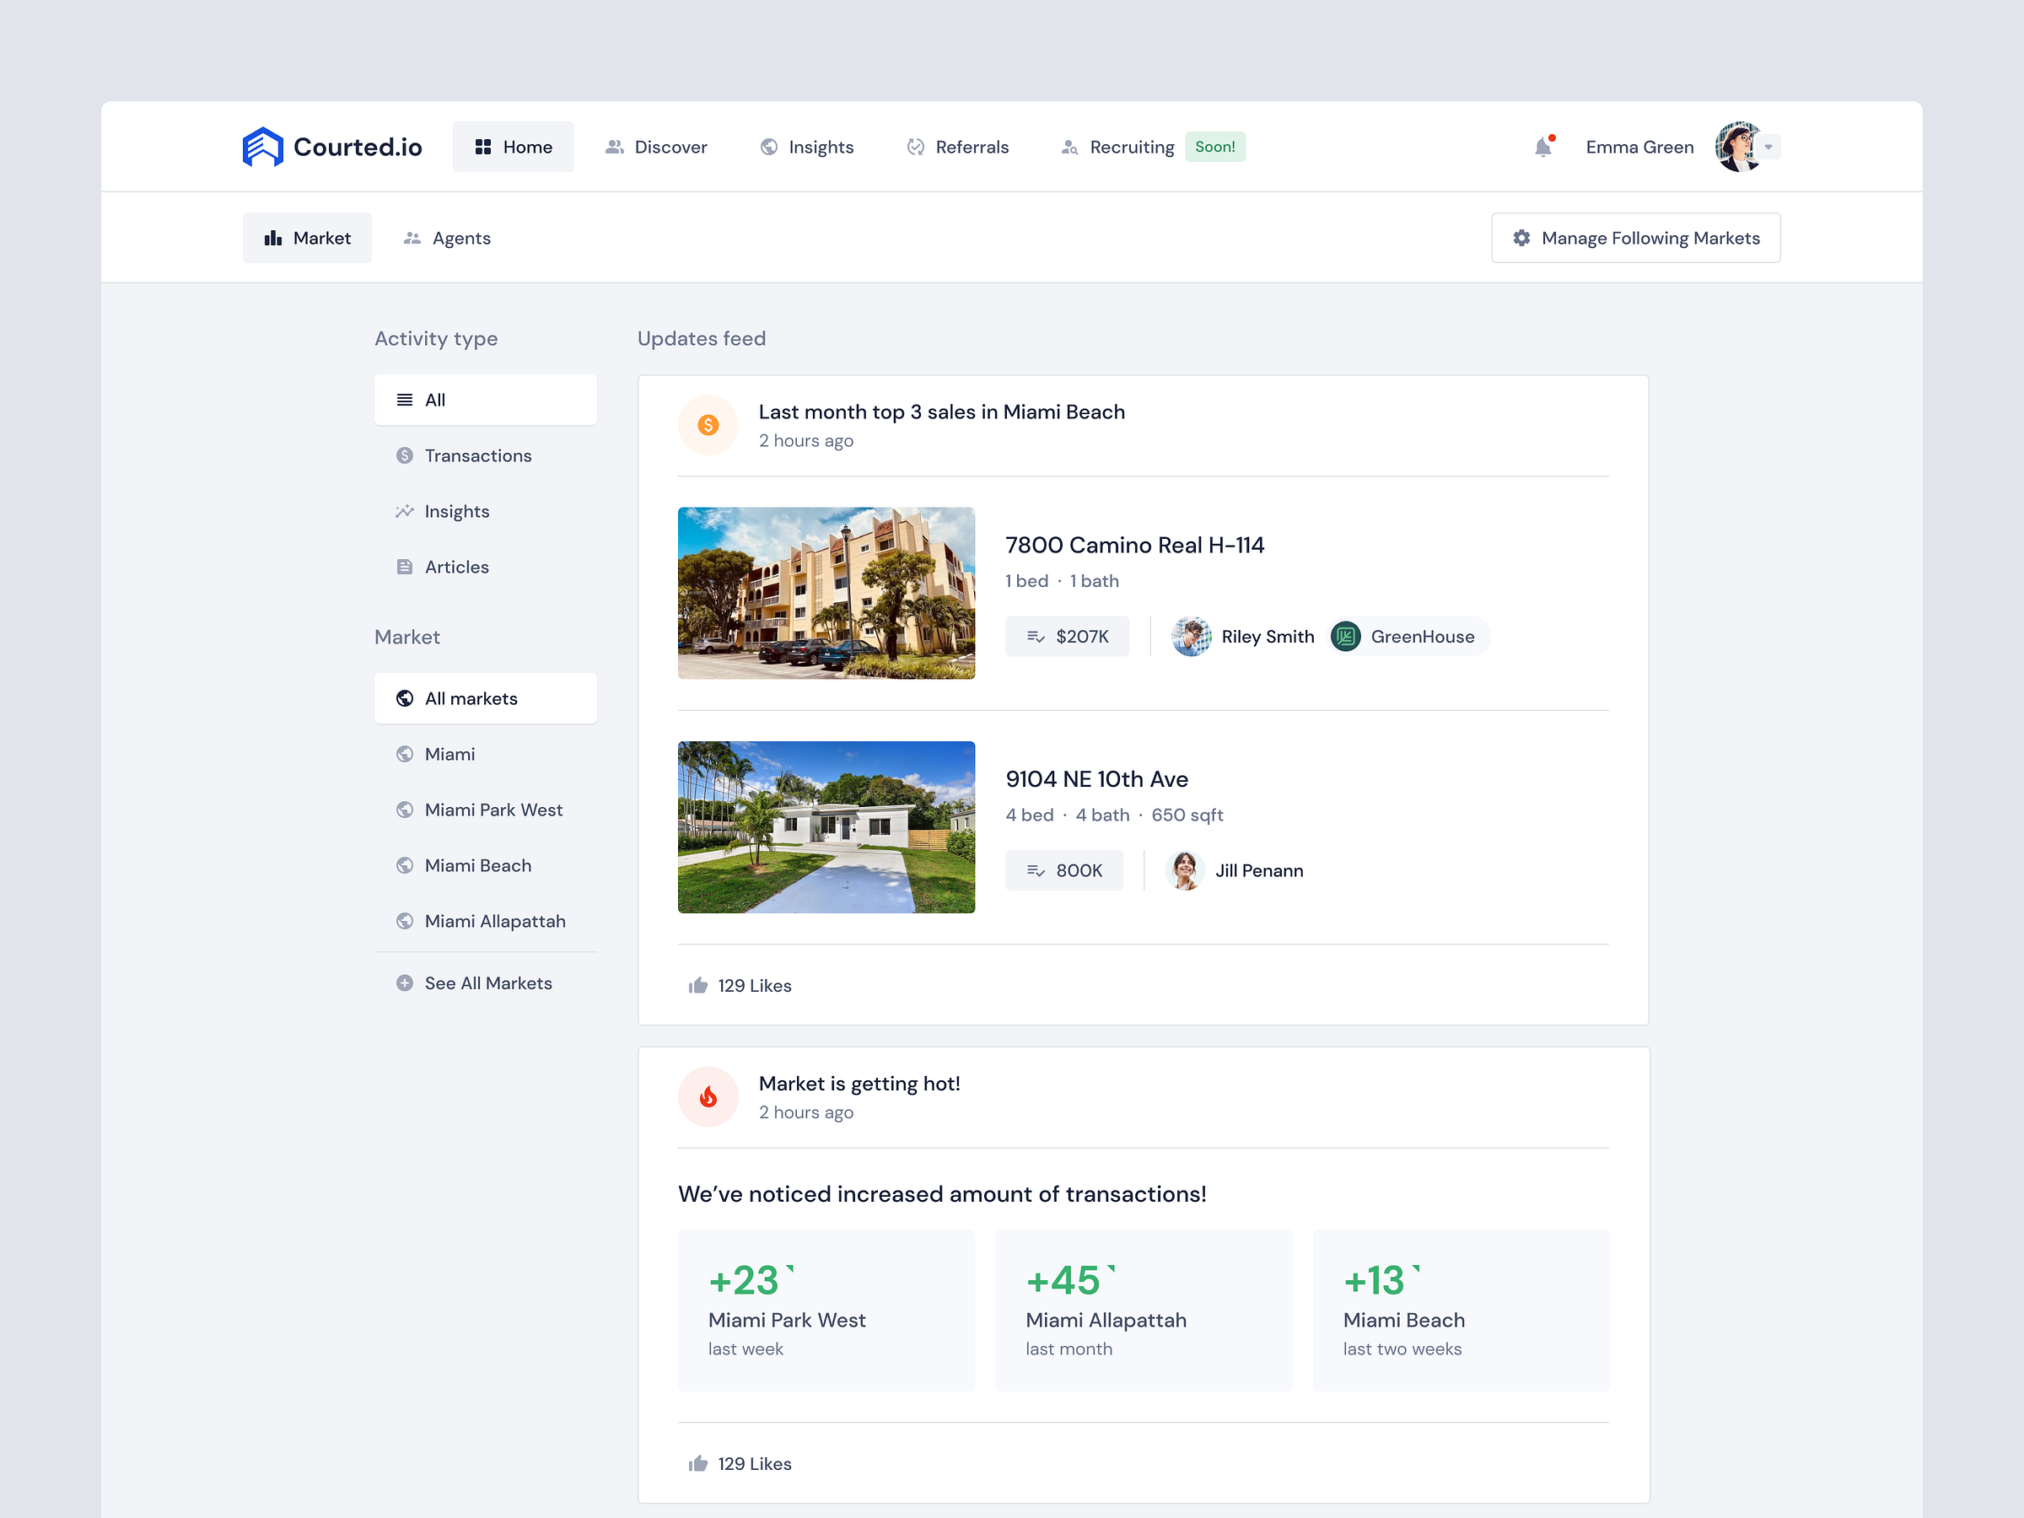This screenshot has width=2024, height=1518.
Task: Choose Miami Park West market filter
Action: (493, 810)
